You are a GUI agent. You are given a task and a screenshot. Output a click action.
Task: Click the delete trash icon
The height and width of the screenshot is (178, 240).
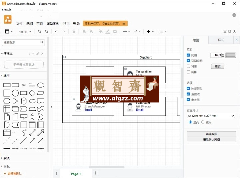pos(74,32)
